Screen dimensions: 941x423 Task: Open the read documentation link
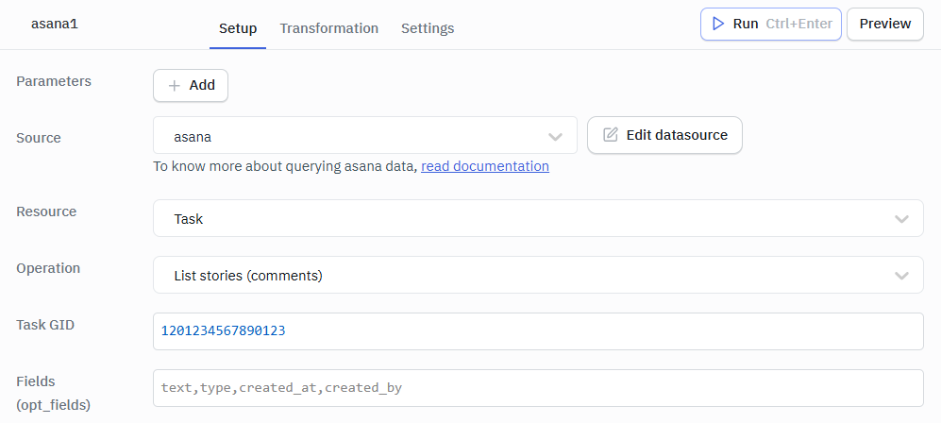(485, 166)
